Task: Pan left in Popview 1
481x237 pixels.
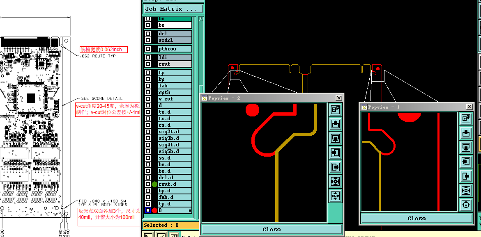Action: tap(466, 162)
